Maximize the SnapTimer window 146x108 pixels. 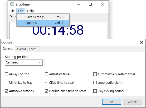pyautogui.click(x=90, y=4)
